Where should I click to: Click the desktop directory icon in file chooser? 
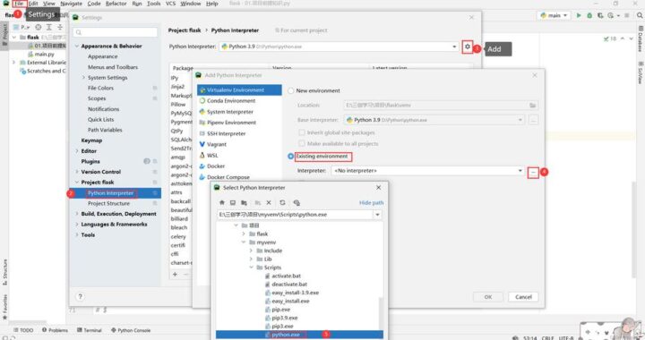tap(233, 203)
